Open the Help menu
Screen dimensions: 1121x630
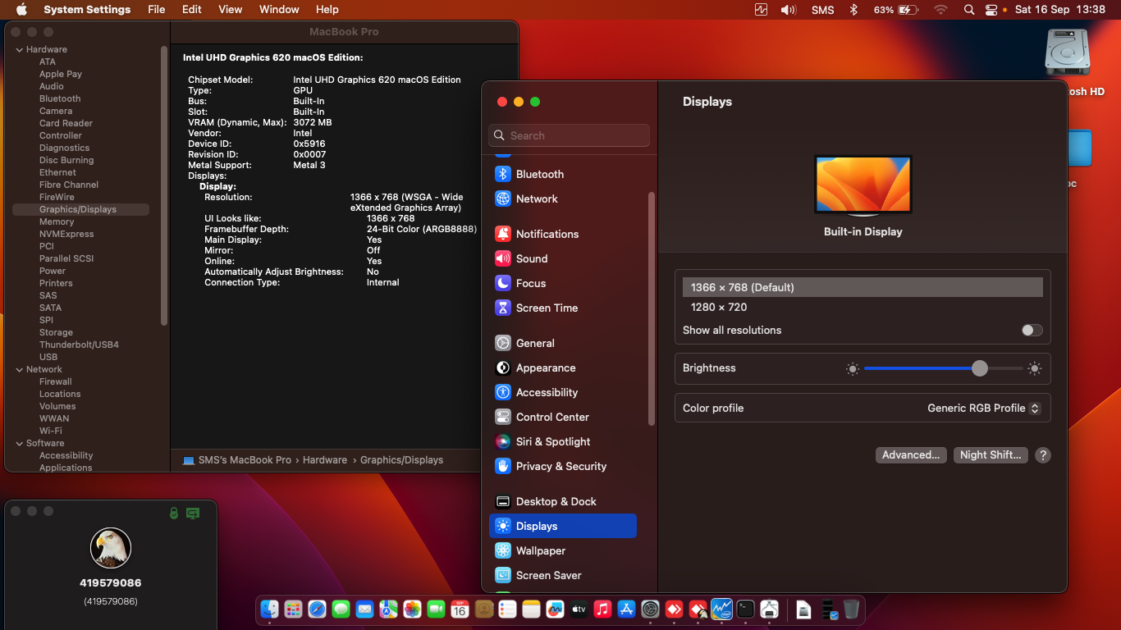327,10
